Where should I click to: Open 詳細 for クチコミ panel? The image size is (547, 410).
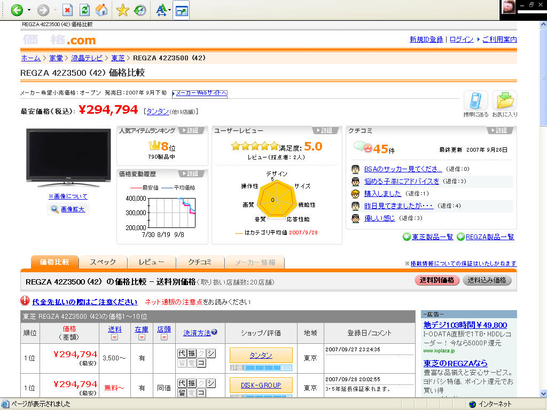click(500, 130)
